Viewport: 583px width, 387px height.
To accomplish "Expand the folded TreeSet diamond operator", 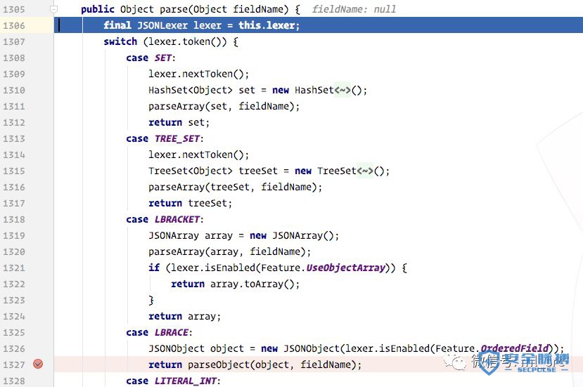I will [x=365, y=171].
